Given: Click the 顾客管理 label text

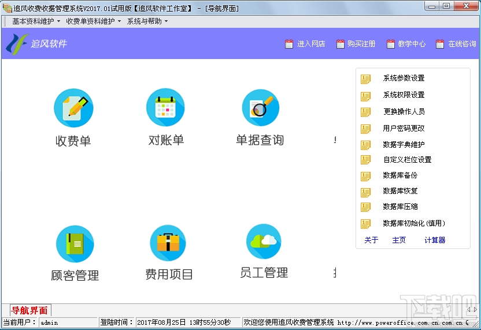Looking at the screenshot, I should (75, 276).
